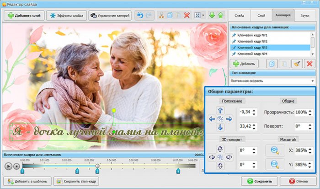Adjust the Прозрачность 100% stepper

(310, 112)
